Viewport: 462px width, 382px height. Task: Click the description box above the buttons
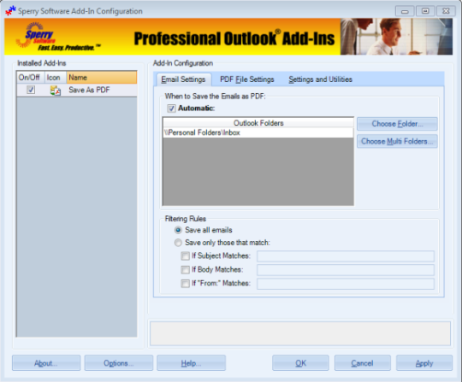point(300,333)
